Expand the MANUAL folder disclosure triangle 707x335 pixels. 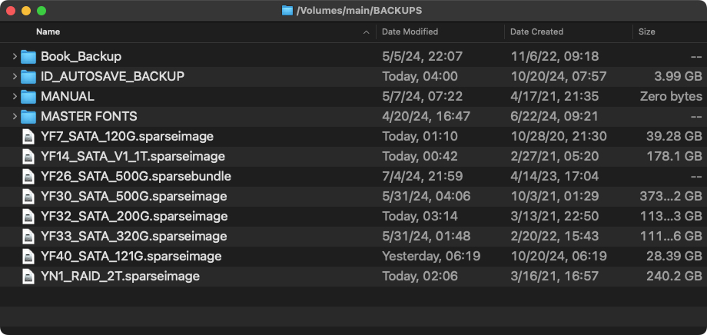(15, 96)
